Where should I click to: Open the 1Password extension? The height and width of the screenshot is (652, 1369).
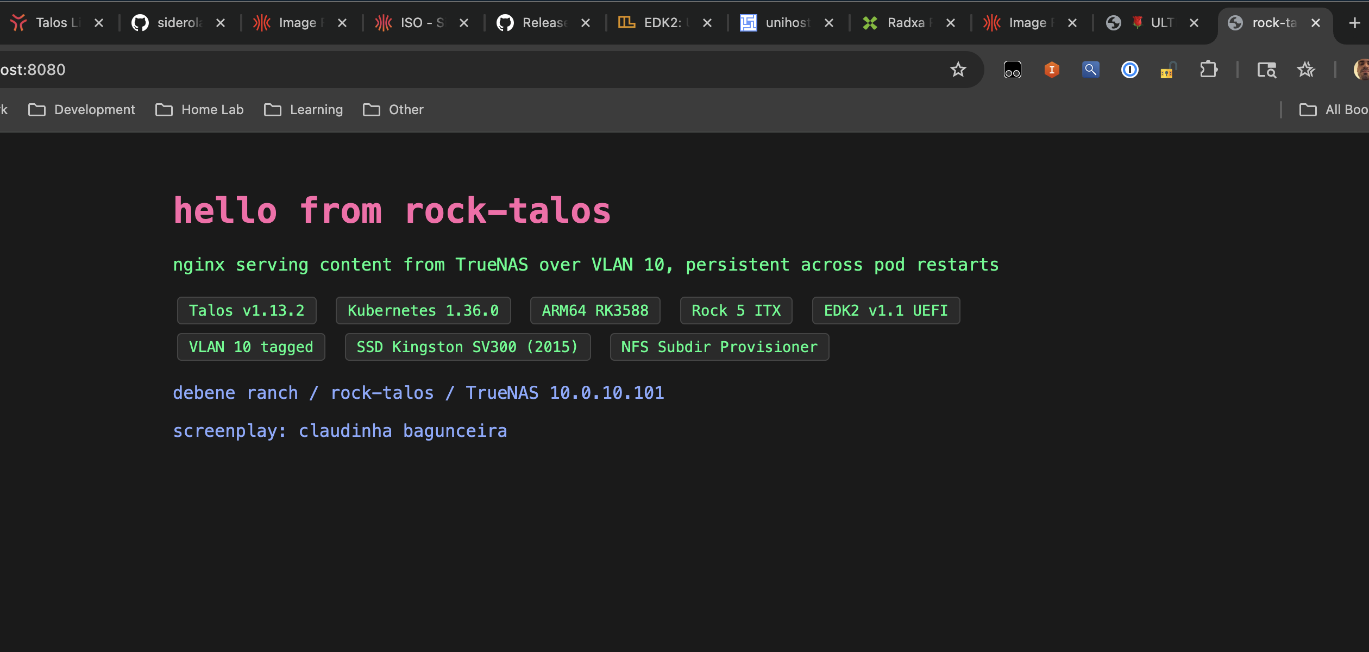[1130, 70]
